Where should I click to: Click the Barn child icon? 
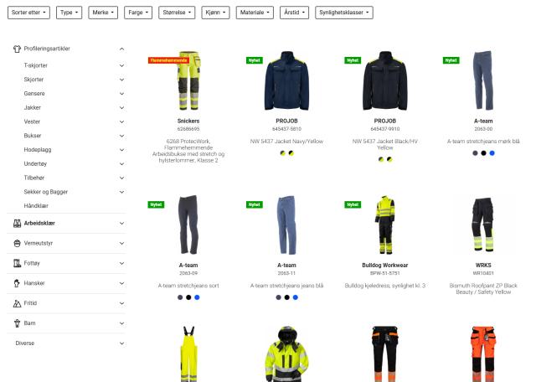tap(17, 323)
